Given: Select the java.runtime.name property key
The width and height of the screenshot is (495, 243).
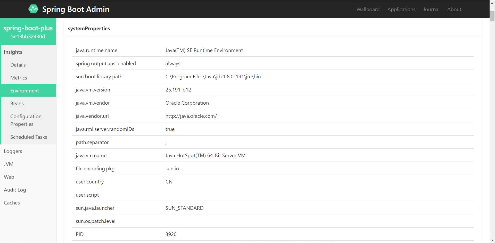Looking at the screenshot, I should click(x=96, y=50).
